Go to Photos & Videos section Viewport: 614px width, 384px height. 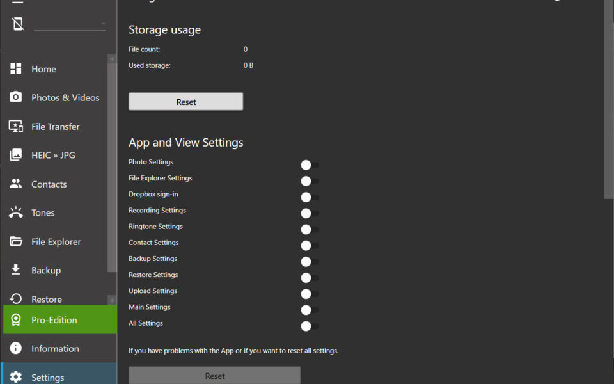pos(54,97)
